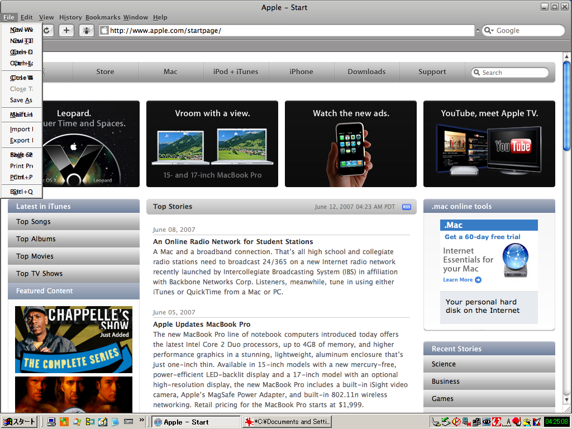Viewport: 572px width, 429px height.
Task: Choose the Export item in the File menu
Action: tap(22, 140)
